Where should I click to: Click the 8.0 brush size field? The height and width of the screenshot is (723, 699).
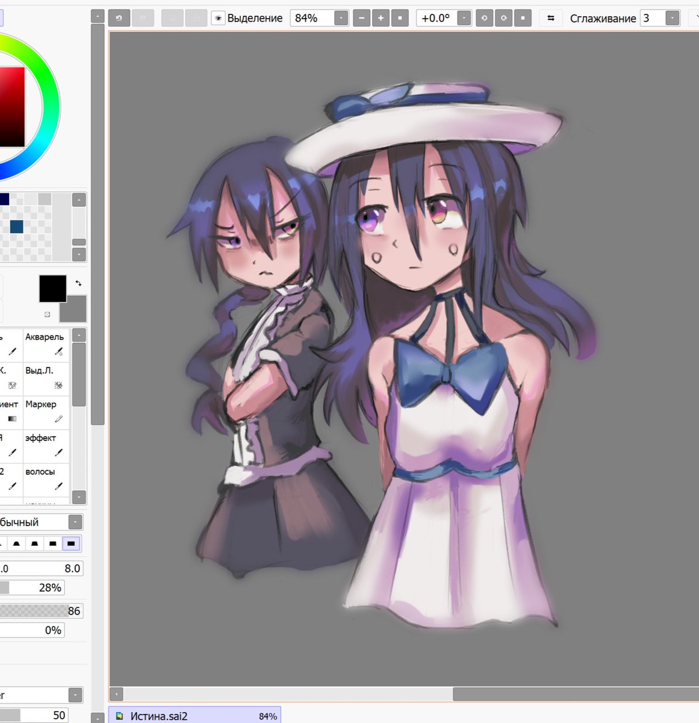[x=42, y=568]
